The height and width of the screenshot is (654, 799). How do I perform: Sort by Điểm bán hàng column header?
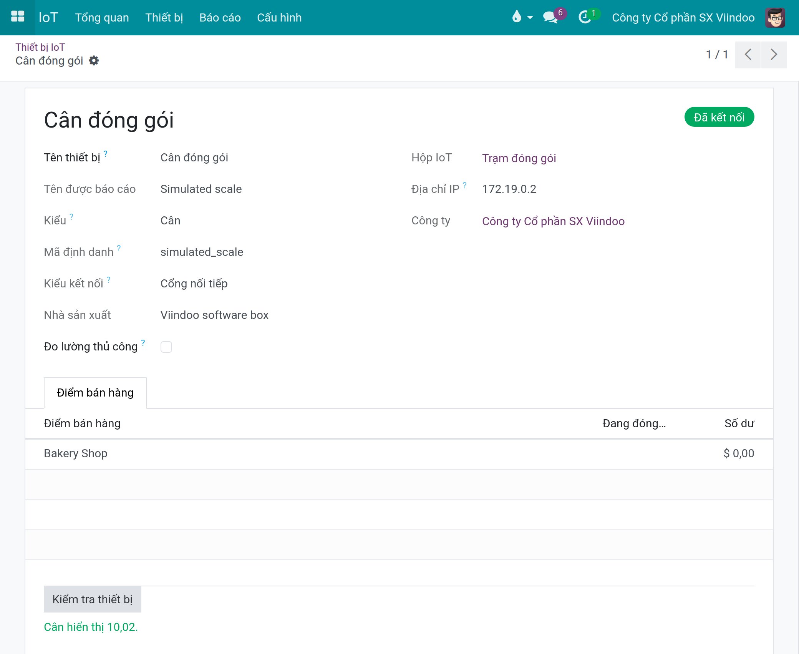pyautogui.click(x=82, y=423)
